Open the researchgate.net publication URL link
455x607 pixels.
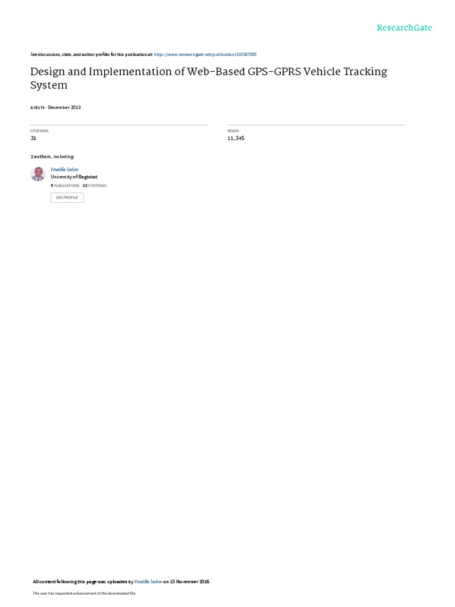[x=205, y=55]
